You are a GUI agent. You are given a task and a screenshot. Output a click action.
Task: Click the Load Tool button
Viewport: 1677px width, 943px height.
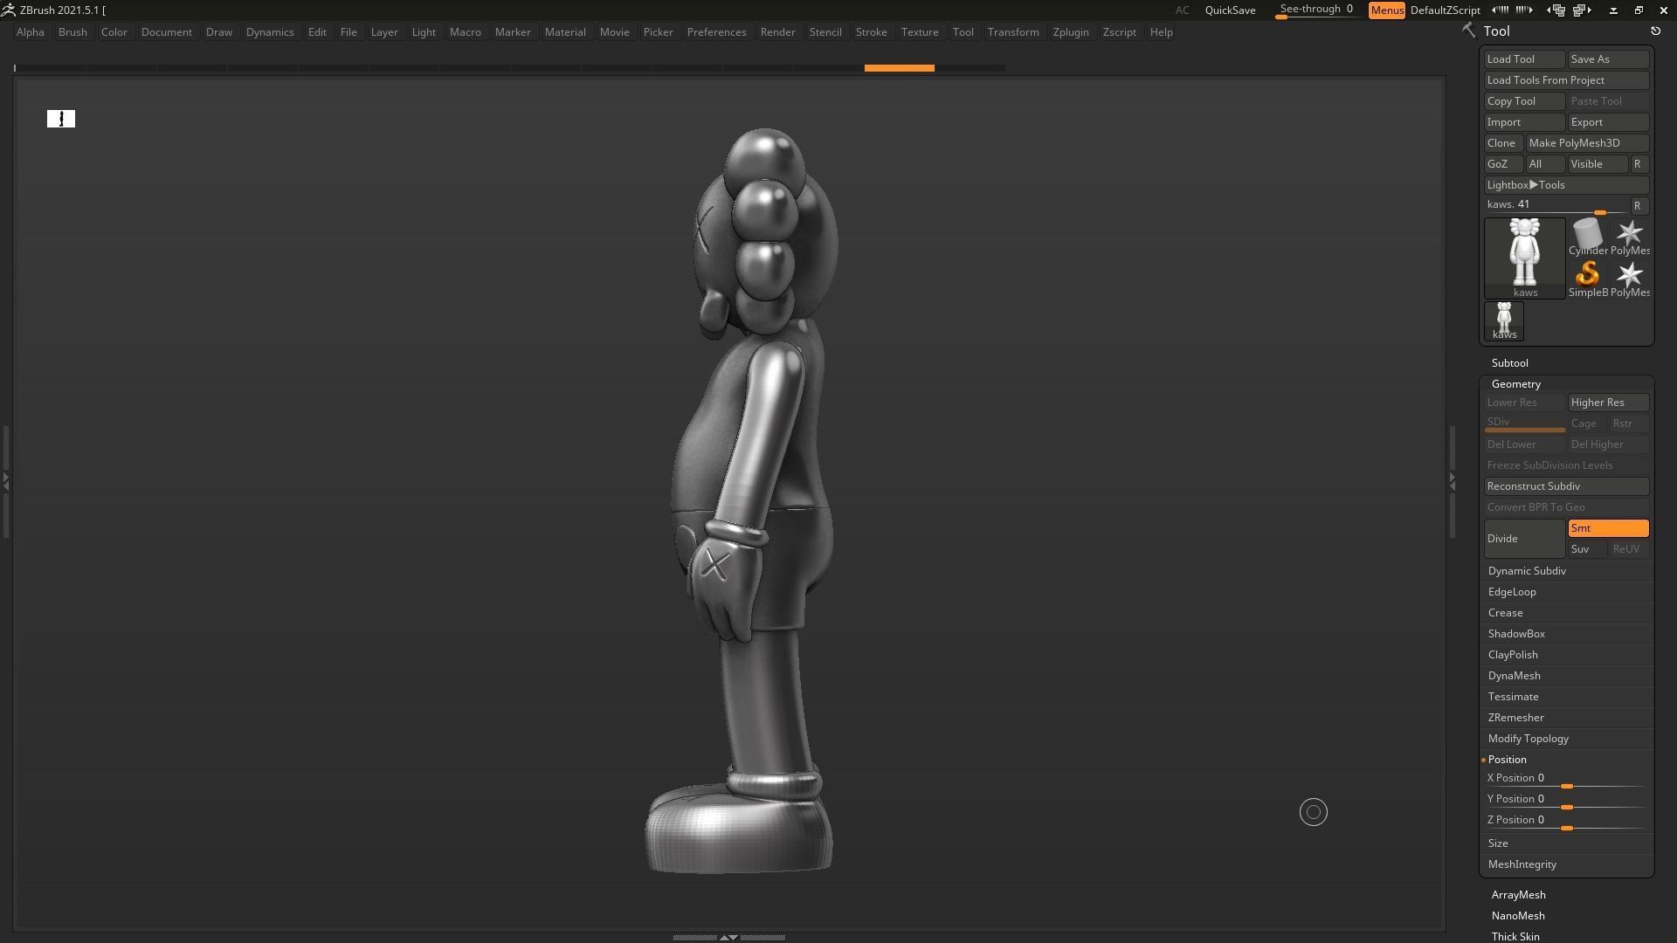click(x=1524, y=59)
